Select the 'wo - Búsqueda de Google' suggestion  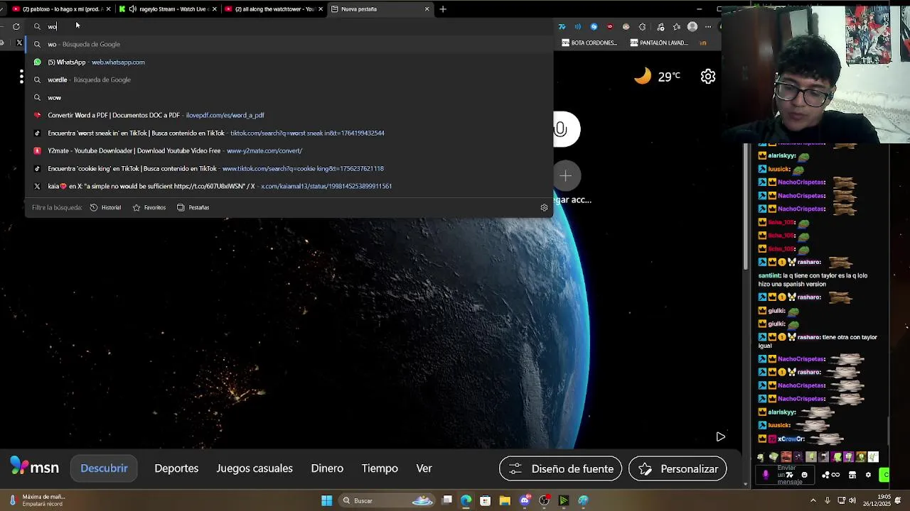click(288, 44)
